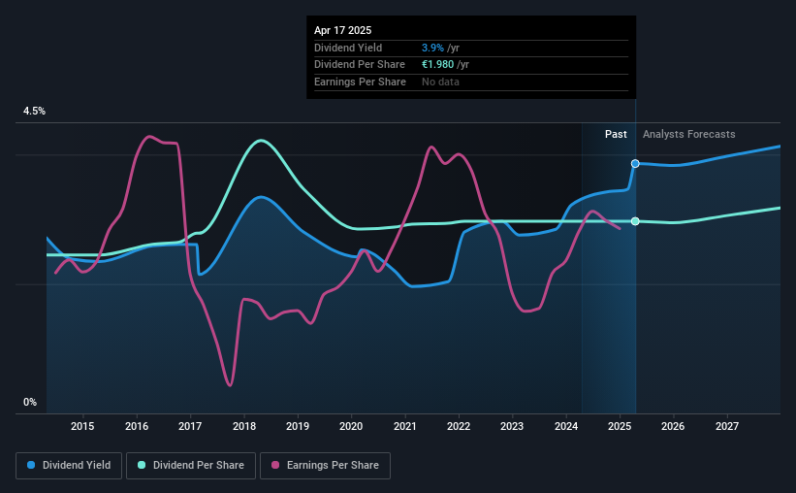Click the 2020 x-axis label
Image resolution: width=796 pixels, height=493 pixels.
pos(351,426)
